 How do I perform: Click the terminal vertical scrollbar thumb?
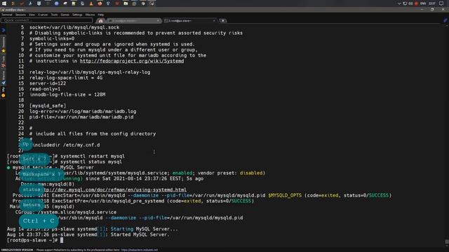447,241
